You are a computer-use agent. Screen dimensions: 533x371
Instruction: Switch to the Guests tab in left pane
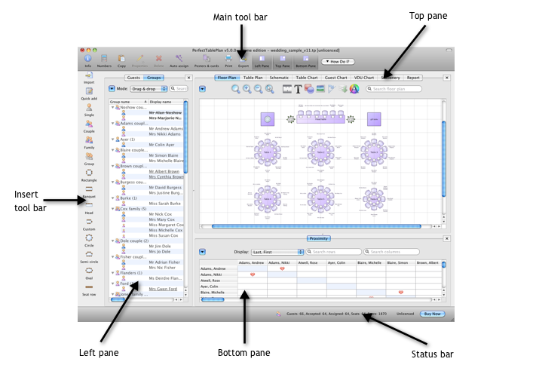(x=133, y=77)
